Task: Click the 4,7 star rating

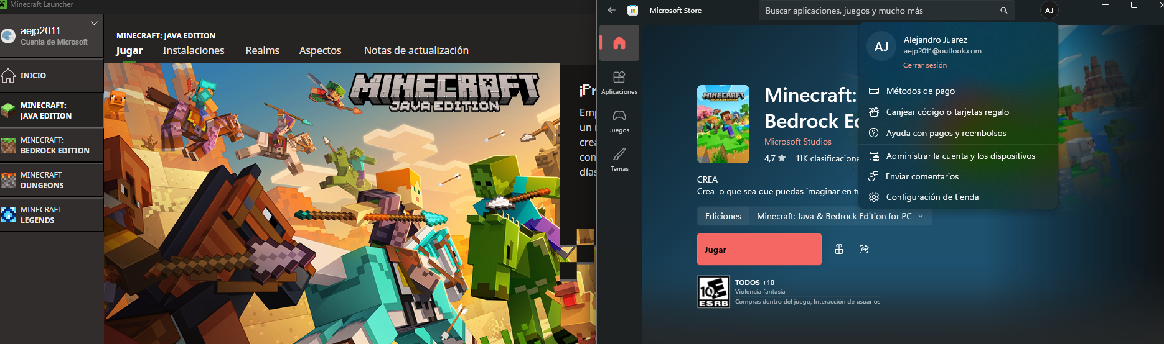Action: [775, 158]
